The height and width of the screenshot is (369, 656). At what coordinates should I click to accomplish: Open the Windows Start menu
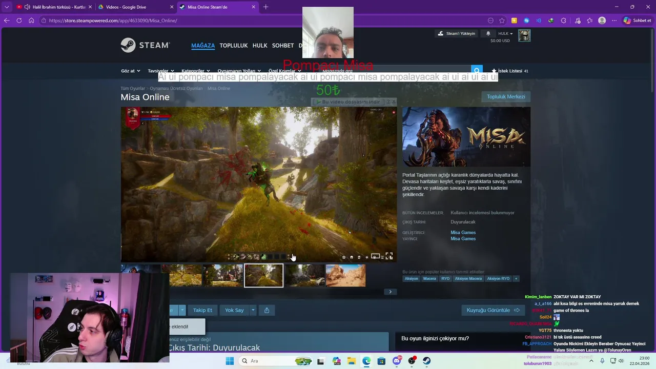tap(230, 361)
